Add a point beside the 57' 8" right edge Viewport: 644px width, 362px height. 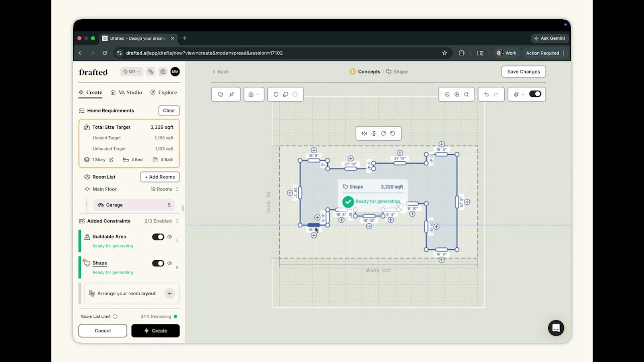pyautogui.click(x=467, y=202)
